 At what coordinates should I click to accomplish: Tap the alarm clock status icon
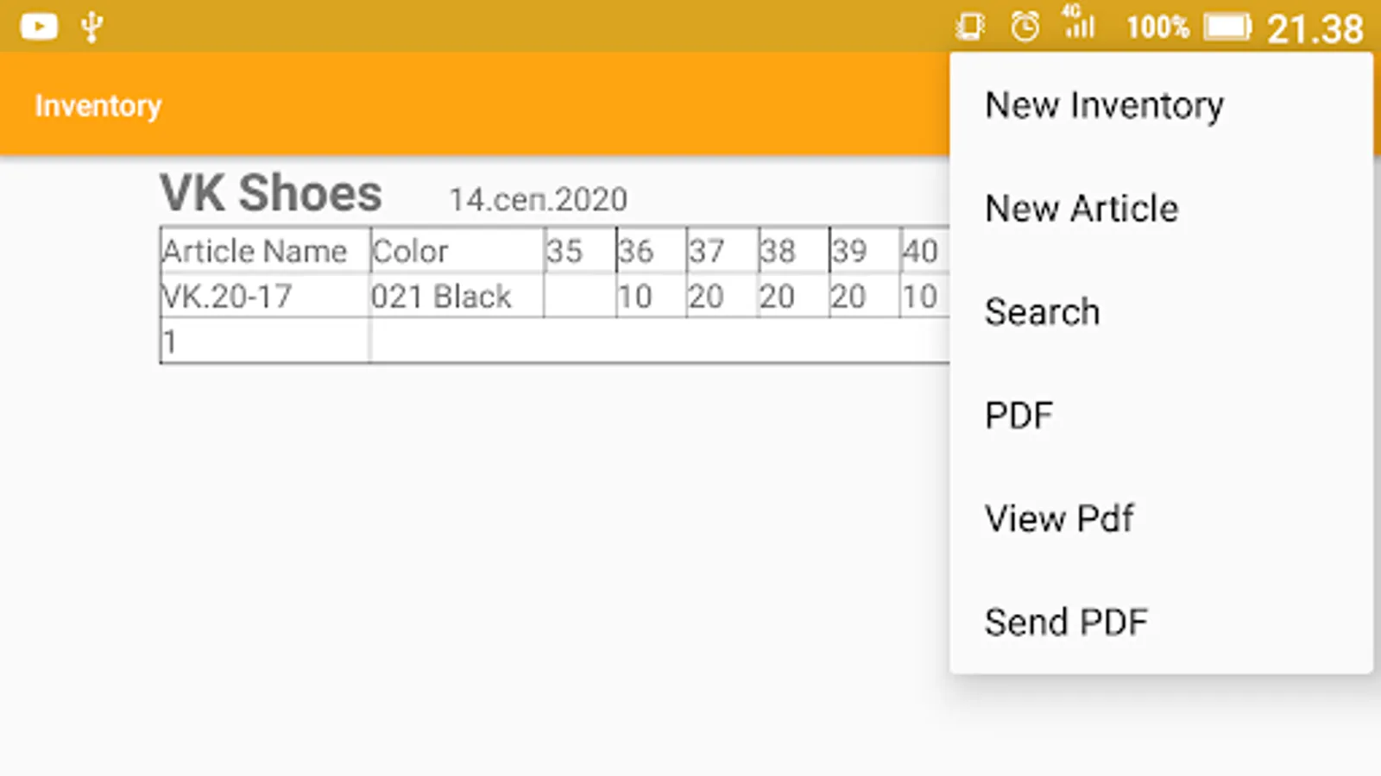point(1025,27)
